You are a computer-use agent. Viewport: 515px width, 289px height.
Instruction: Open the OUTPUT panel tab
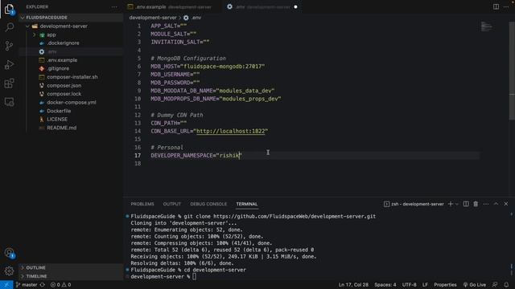tap(171, 204)
